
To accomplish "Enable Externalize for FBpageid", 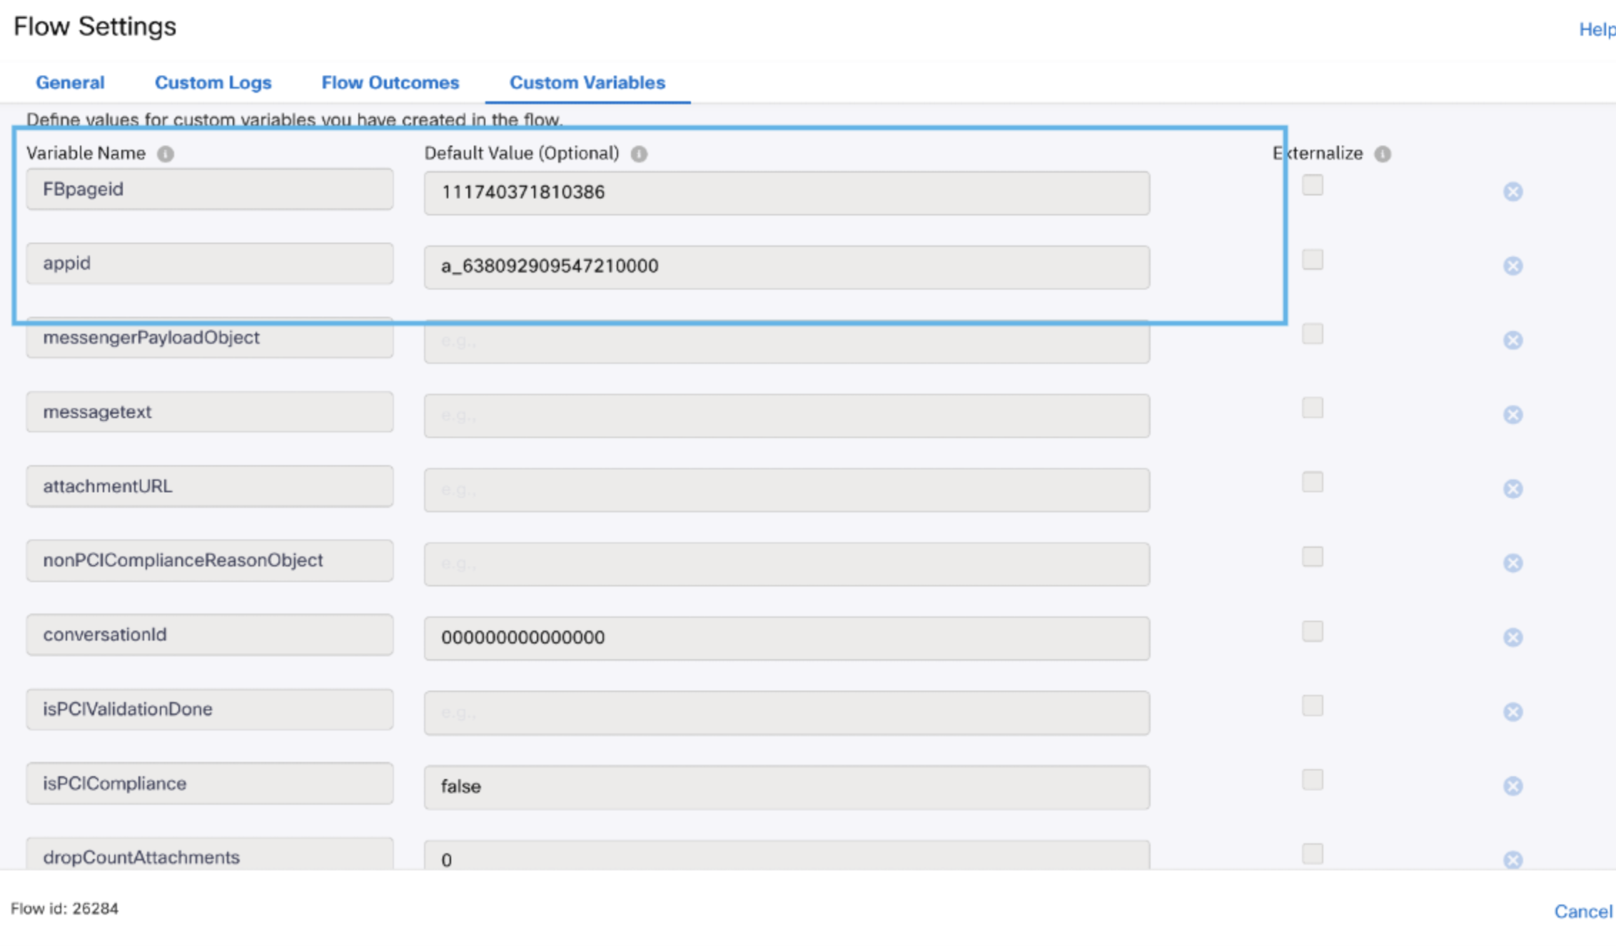I will [x=1313, y=185].
